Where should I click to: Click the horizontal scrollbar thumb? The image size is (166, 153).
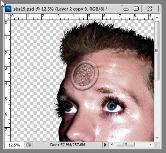coord(125,144)
